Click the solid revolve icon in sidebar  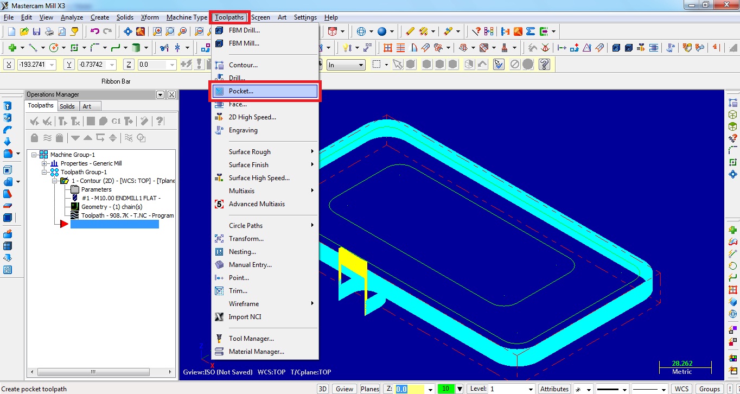[x=8, y=118]
